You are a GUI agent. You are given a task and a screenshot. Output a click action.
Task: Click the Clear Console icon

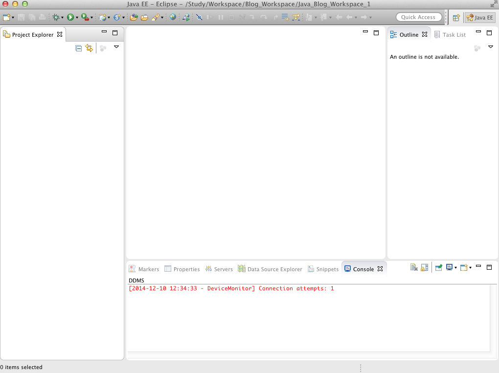click(x=414, y=268)
